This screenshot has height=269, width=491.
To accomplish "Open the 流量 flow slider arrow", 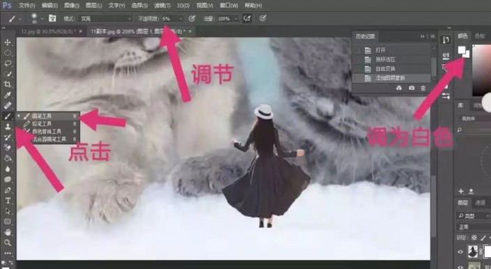I will (236, 19).
